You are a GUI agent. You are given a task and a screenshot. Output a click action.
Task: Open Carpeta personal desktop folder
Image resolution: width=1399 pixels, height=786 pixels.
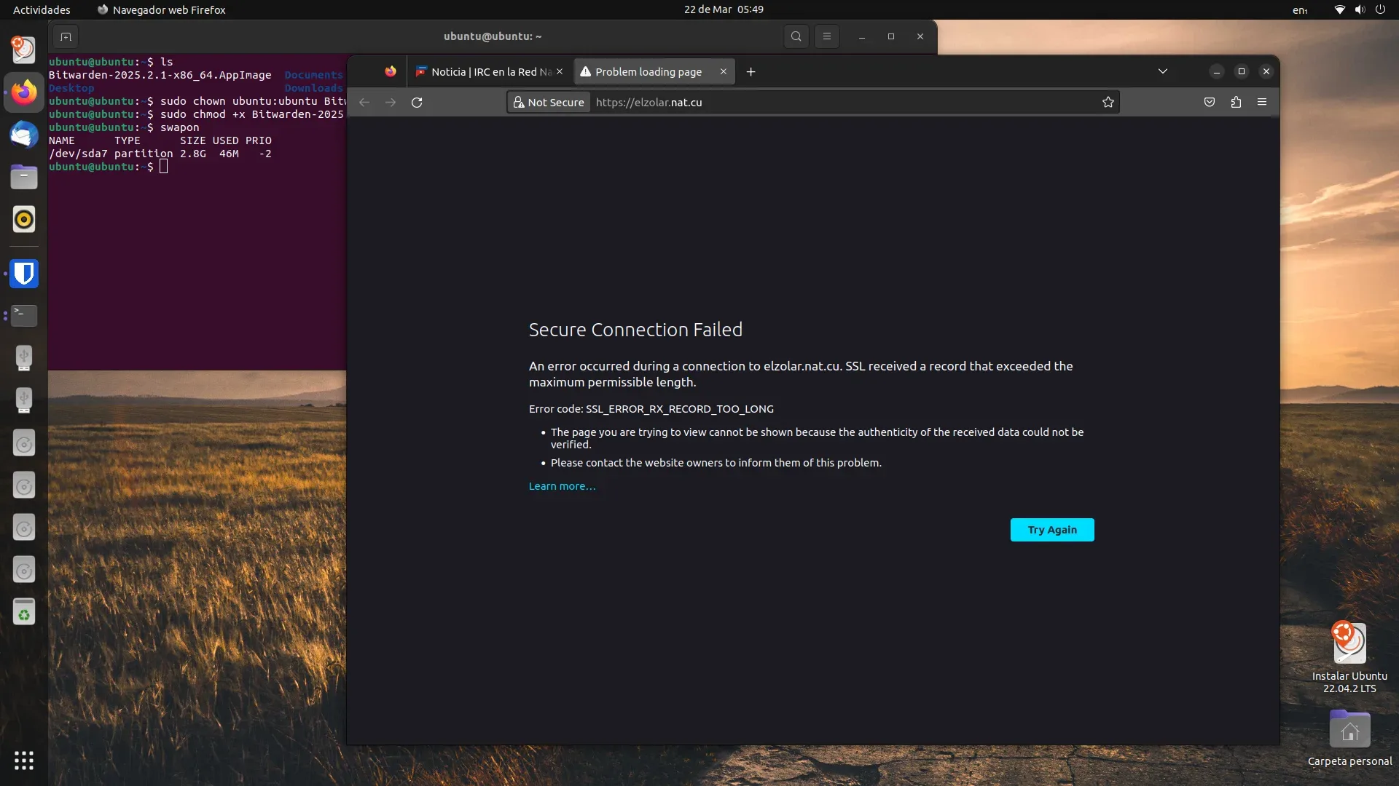point(1349,738)
